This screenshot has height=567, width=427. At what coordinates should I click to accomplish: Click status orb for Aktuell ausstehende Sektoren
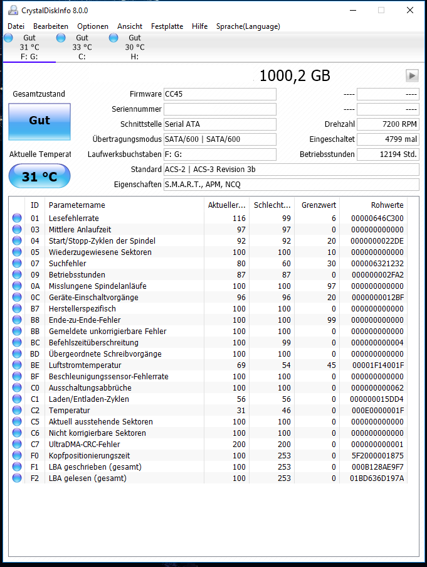point(17,421)
